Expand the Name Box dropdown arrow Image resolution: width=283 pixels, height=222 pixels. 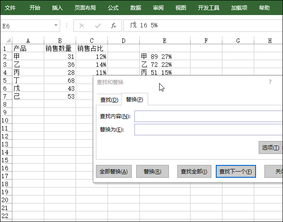[x=56, y=26]
